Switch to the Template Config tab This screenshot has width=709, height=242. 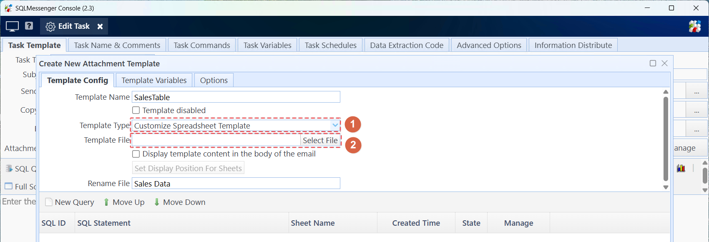78,80
